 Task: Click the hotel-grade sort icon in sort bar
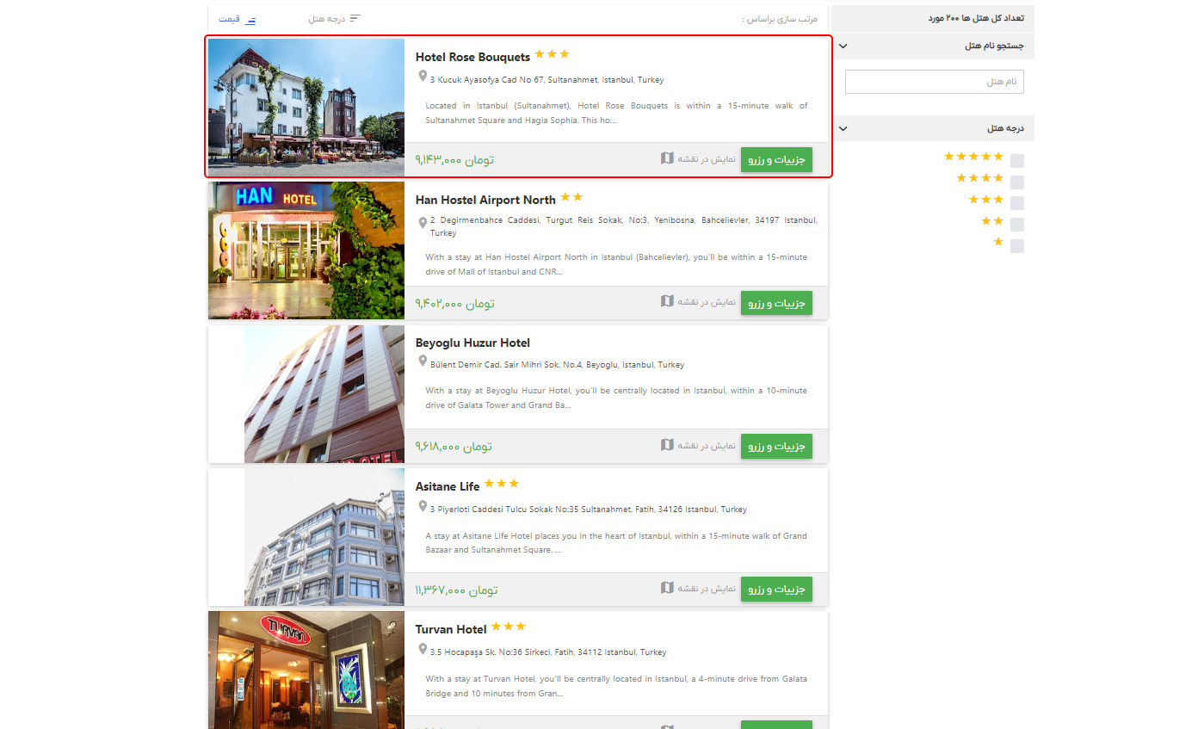tap(355, 18)
